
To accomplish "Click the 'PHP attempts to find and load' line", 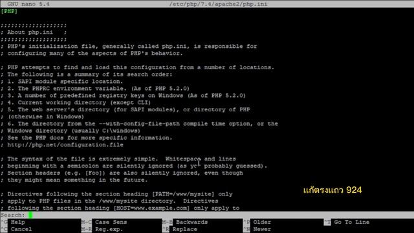I will tap(138, 67).
